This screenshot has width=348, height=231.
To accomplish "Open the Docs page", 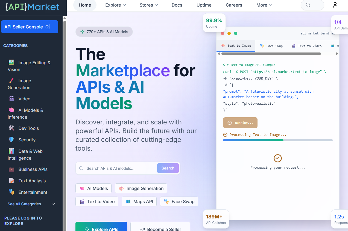I will point(177,5).
